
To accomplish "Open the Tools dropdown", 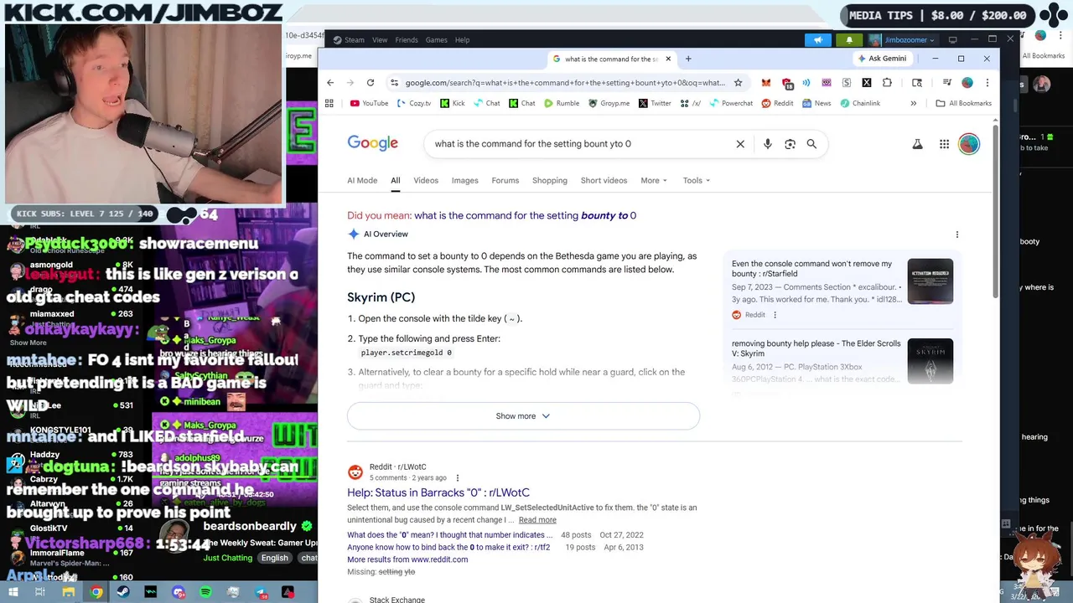I will coord(696,180).
